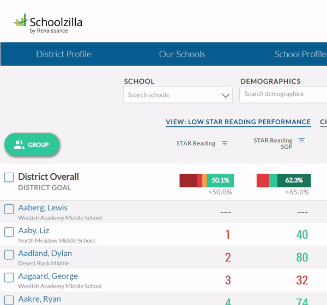Switch to Our Schools tab

pyautogui.click(x=182, y=54)
